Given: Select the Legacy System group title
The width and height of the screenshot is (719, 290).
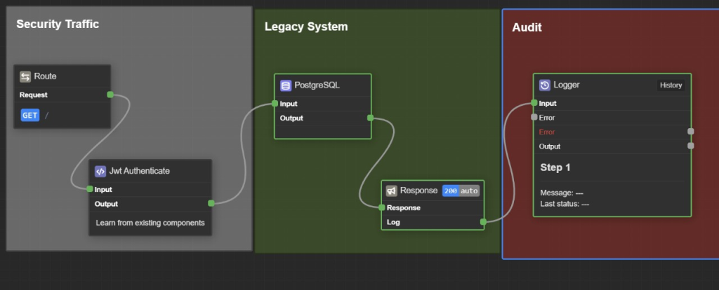Looking at the screenshot, I should pos(306,27).
